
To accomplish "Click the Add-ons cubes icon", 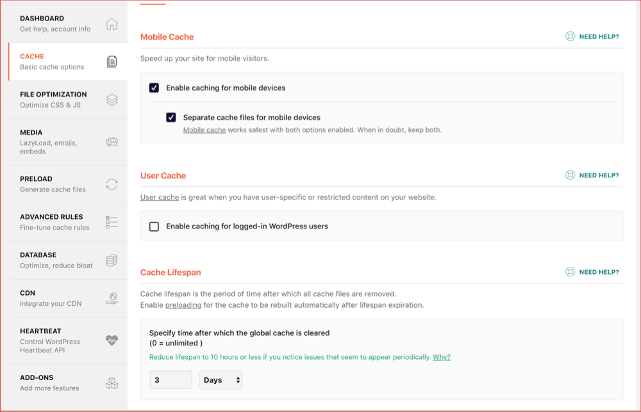I will pos(112,383).
